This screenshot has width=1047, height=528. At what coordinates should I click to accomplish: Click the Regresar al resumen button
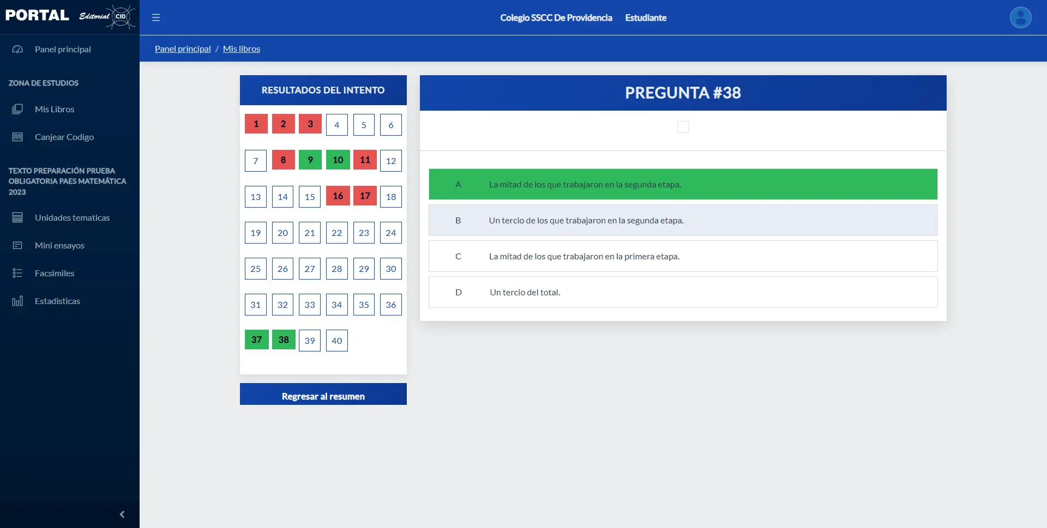click(323, 396)
